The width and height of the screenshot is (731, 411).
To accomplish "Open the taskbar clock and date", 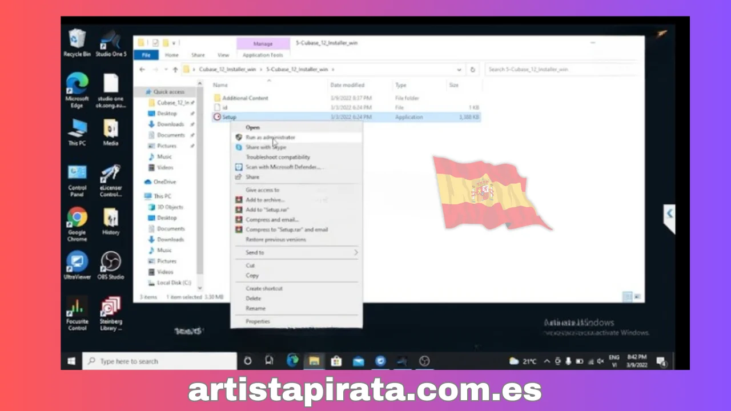I will pos(637,361).
